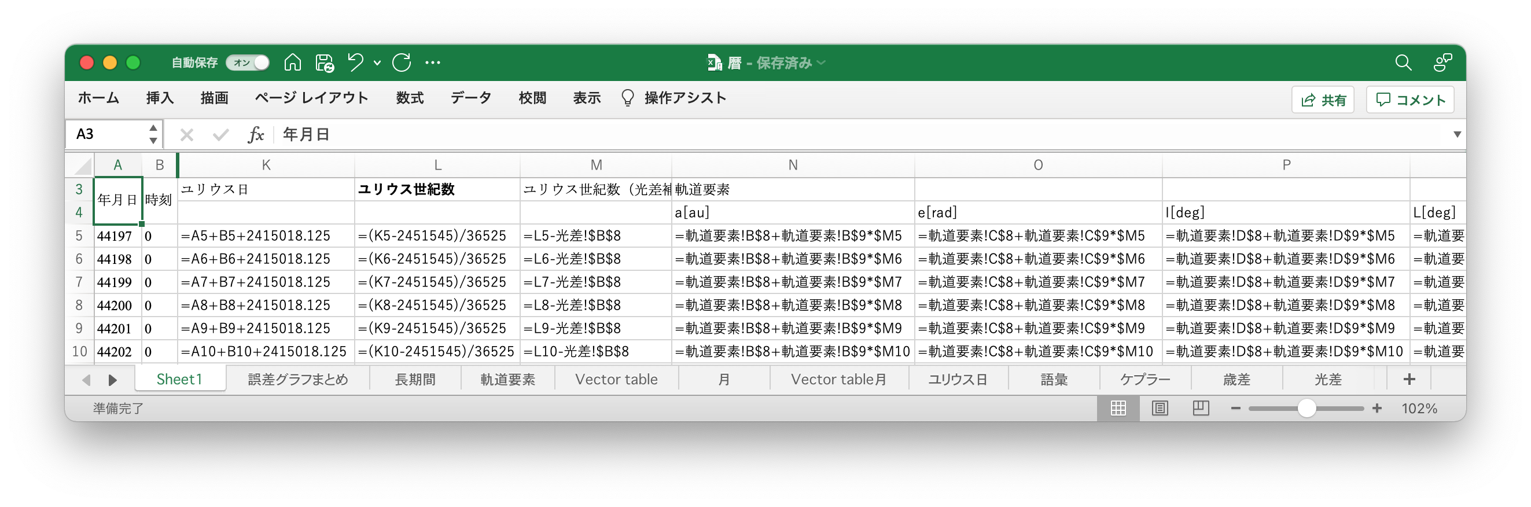Click the fx insert function icon
This screenshot has width=1531, height=507.
(256, 135)
